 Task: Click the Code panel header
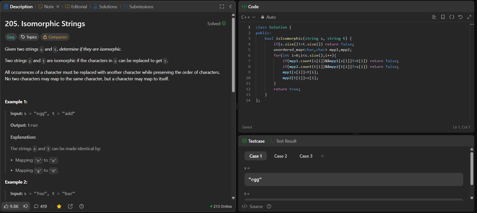[250, 7]
